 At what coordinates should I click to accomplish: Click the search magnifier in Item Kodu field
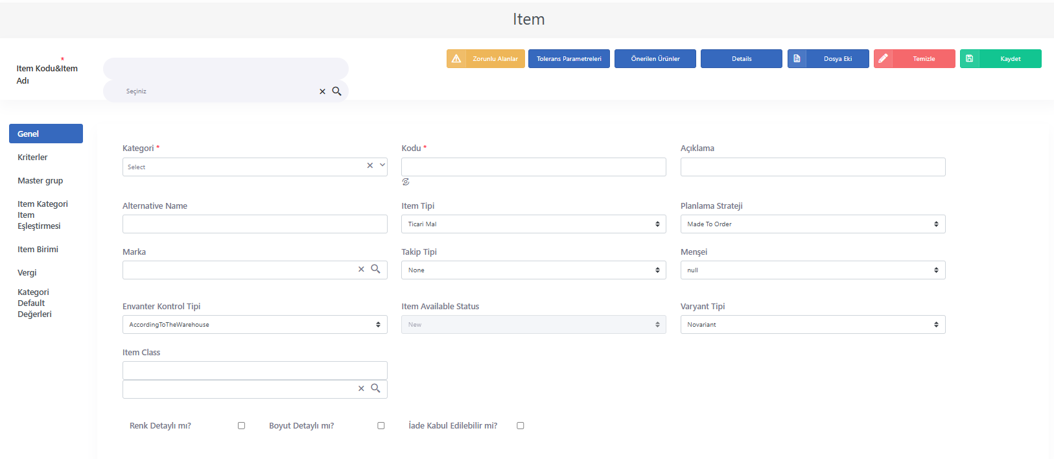tap(336, 91)
